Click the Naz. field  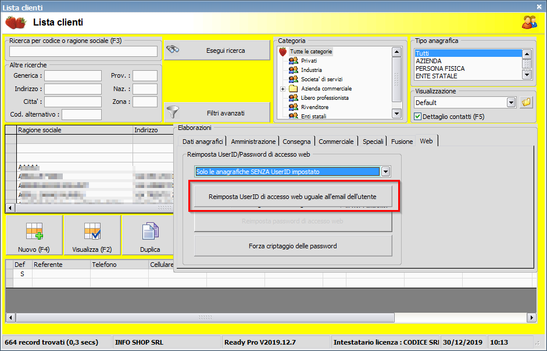[x=145, y=89]
